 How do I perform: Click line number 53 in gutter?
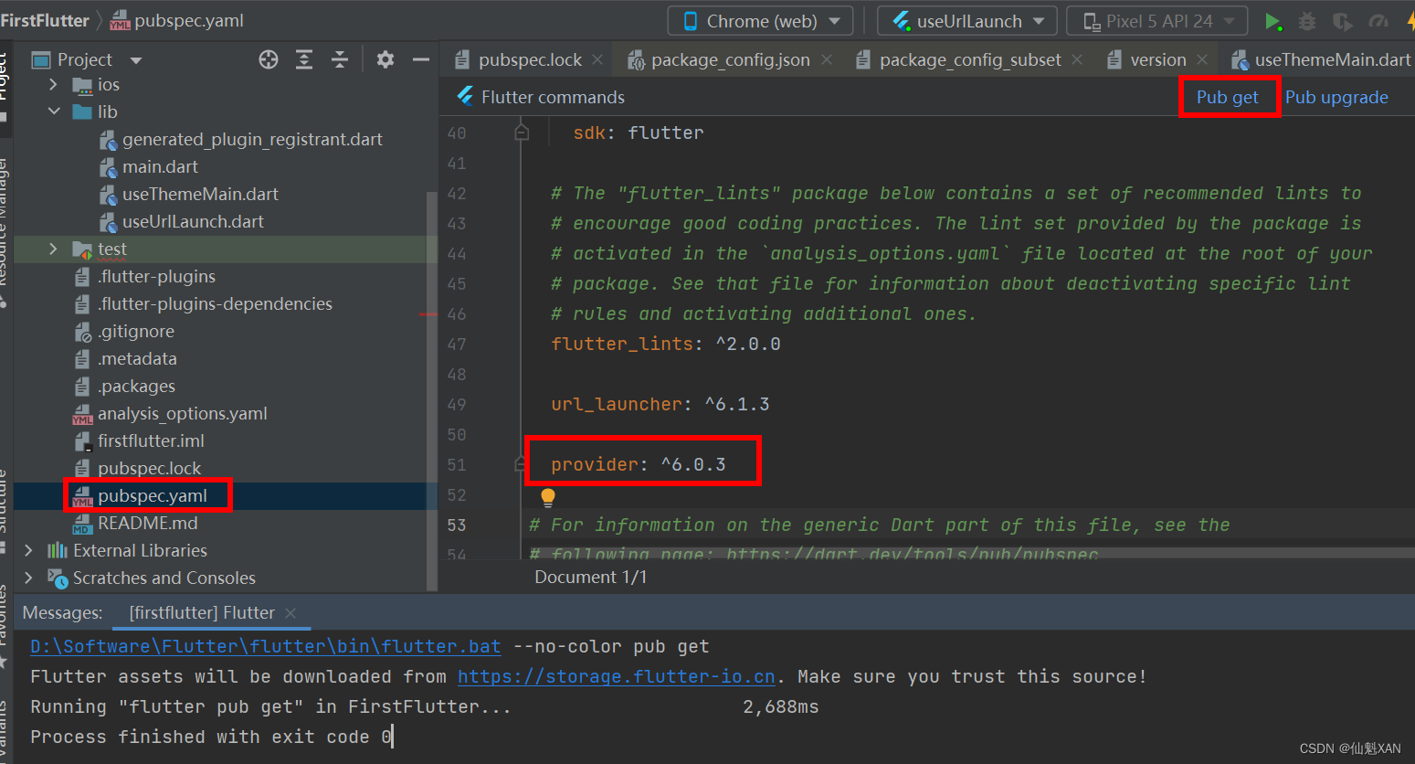click(x=457, y=525)
